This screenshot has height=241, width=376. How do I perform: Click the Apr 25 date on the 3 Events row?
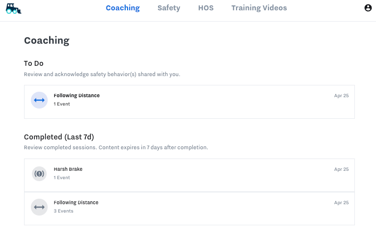coord(341,203)
